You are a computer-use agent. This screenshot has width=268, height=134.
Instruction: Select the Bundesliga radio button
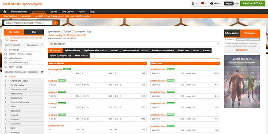point(6,50)
